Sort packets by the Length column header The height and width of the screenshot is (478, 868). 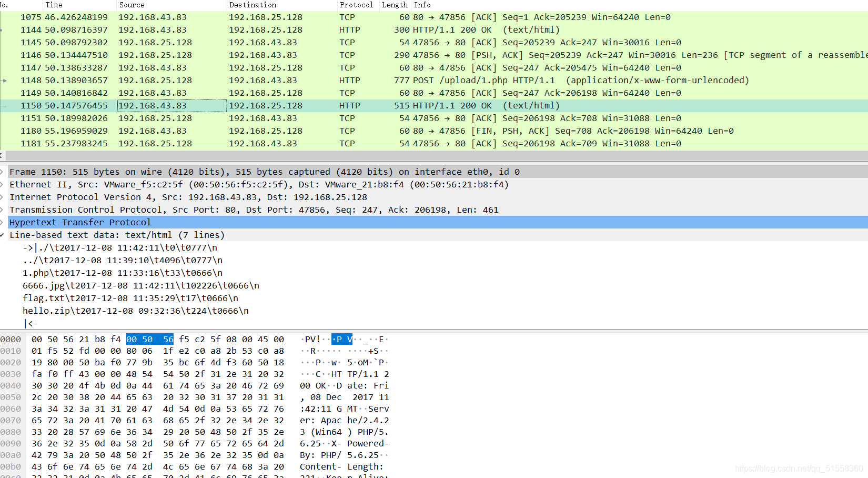point(395,5)
